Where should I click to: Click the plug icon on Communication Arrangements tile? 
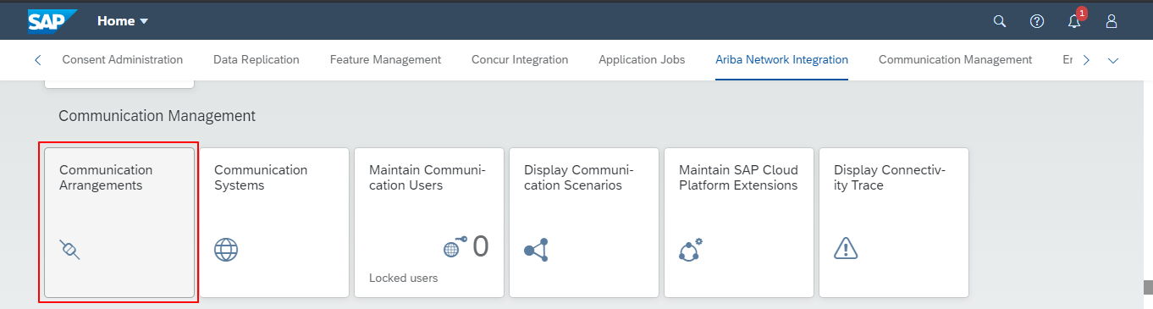pyautogui.click(x=69, y=249)
